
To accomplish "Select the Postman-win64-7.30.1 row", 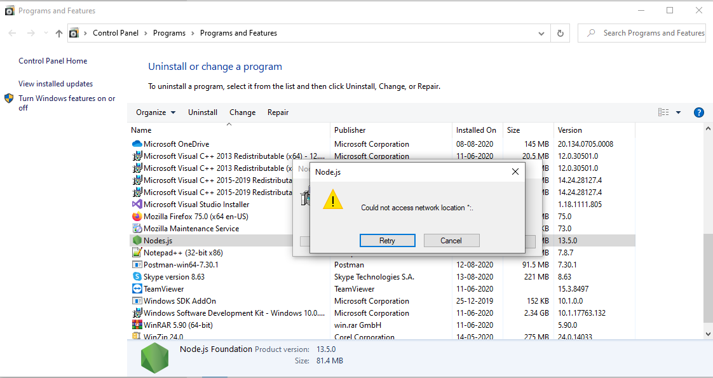I will 381,264.
